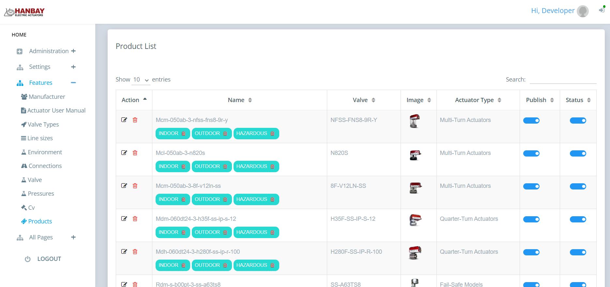Delete the Mcm-050ab-3-nfss-fns8-9r-y product

tap(135, 120)
